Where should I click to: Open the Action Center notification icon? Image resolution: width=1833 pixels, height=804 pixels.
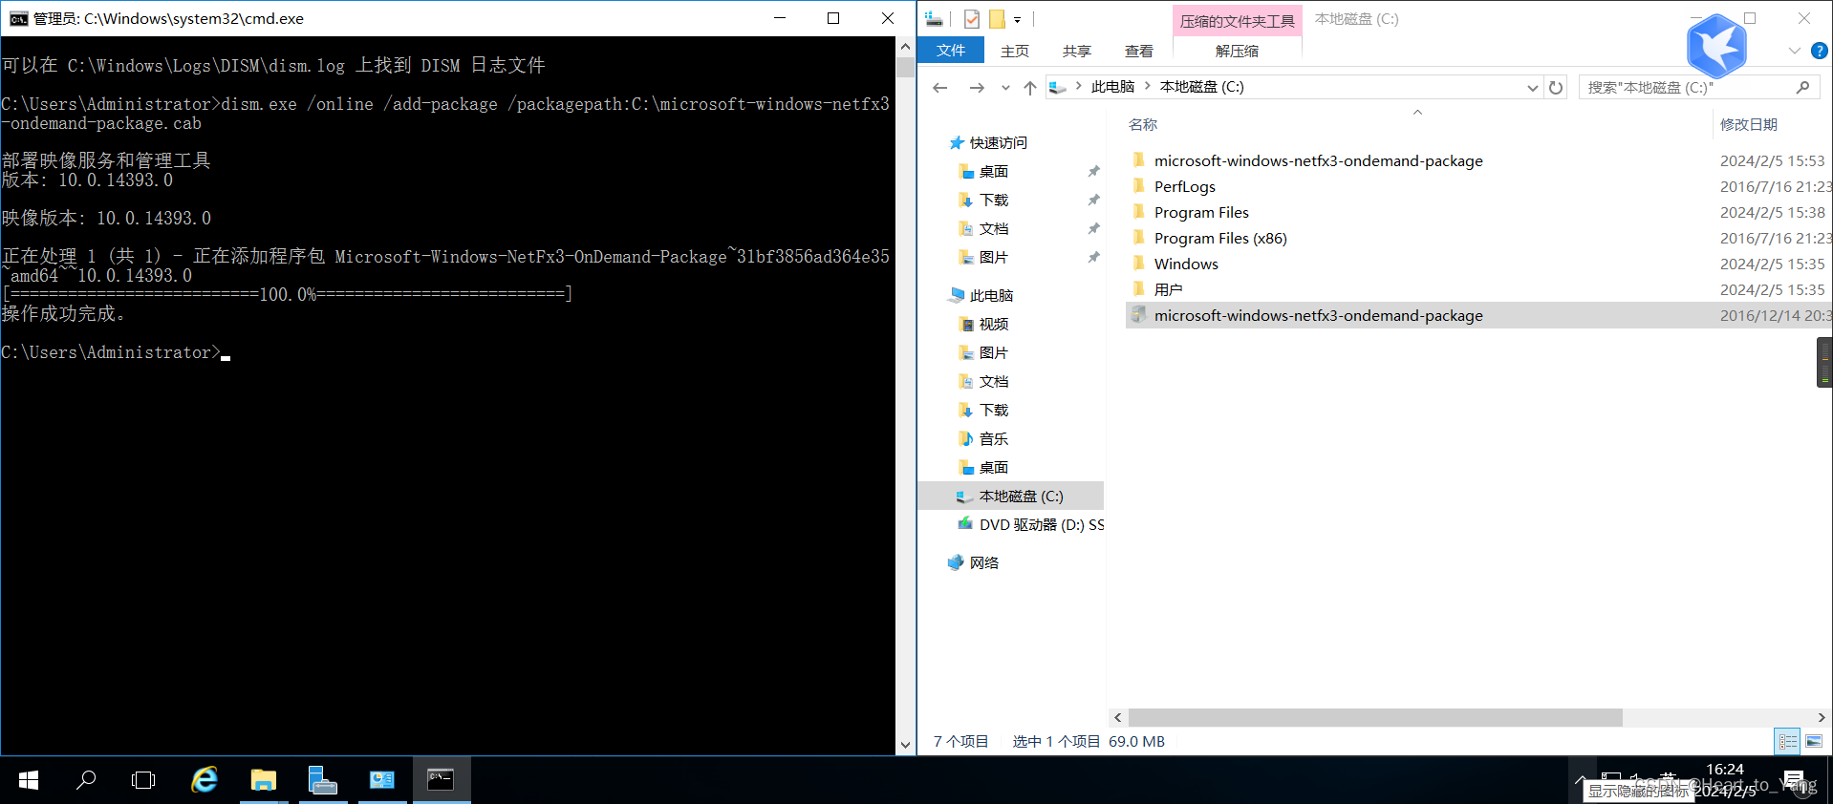(1794, 780)
